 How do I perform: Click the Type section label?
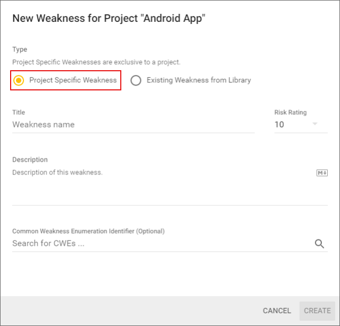pyautogui.click(x=20, y=49)
